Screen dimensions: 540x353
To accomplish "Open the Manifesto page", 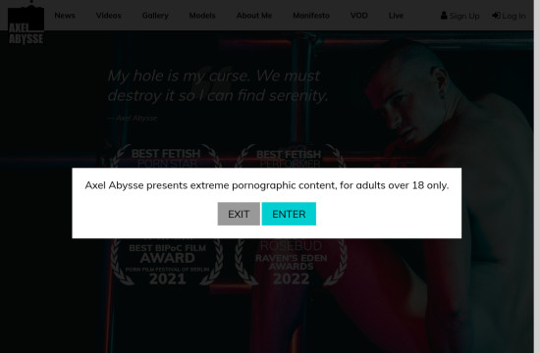I will coord(311,16).
